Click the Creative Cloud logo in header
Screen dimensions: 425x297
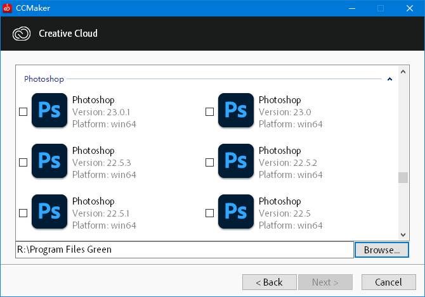[x=22, y=34]
